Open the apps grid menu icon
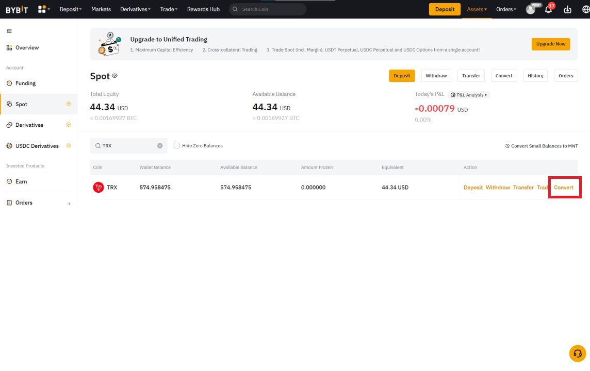Image resolution: width=590 pixels, height=371 pixels. 42,9
